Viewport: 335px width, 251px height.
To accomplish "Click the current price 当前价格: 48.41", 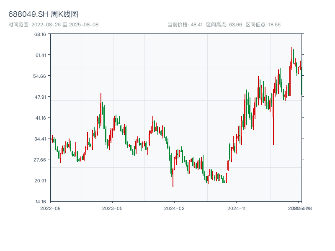I will click(185, 25).
